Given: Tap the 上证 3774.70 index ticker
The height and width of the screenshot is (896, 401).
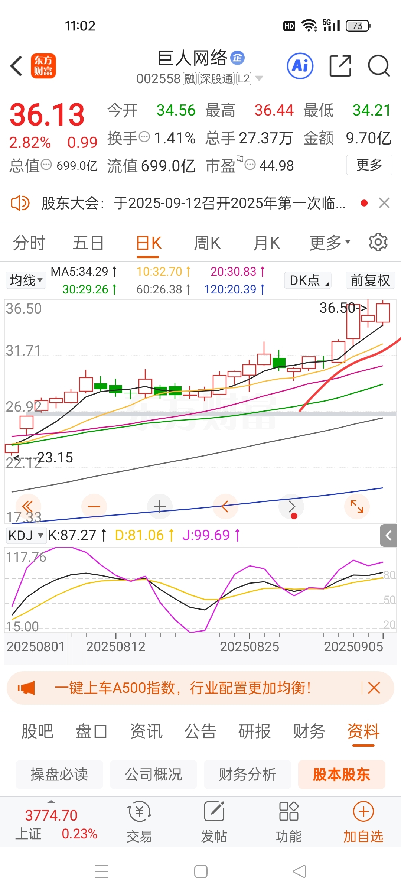Looking at the screenshot, I should pos(56,825).
